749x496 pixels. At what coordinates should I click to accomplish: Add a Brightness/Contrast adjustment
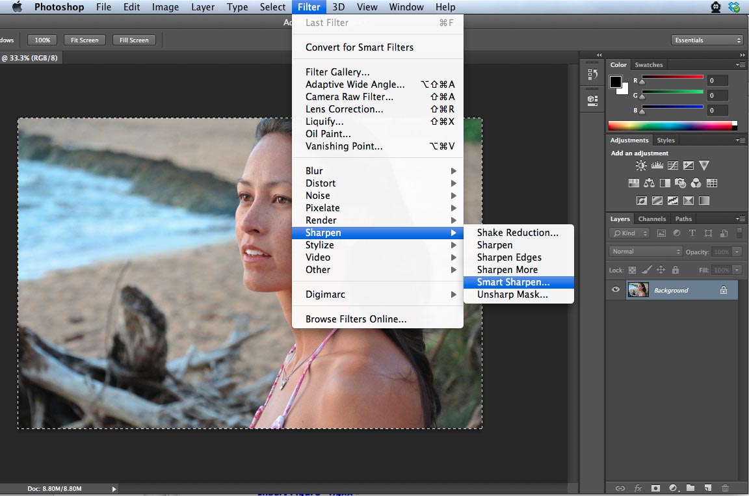pyautogui.click(x=641, y=166)
